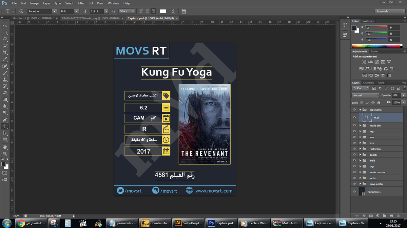Select the Lasso tool
The image size is (407, 228).
pyautogui.click(x=5, y=39)
